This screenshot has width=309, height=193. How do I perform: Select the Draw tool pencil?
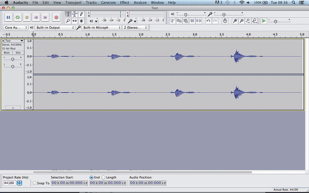(81, 14)
